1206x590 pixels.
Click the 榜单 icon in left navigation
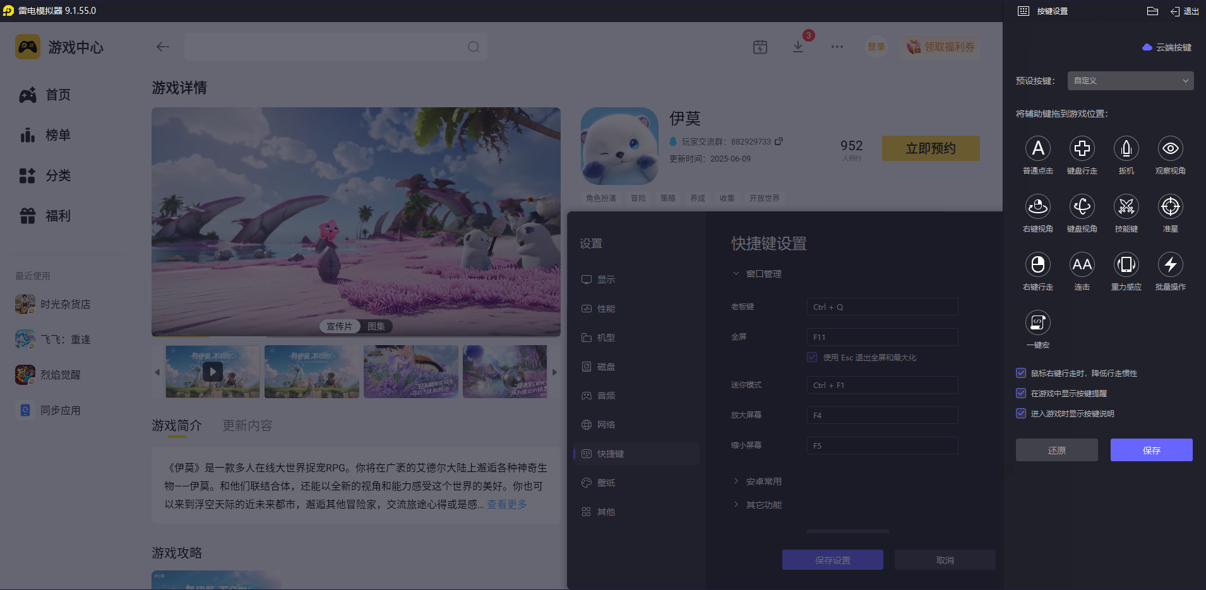(28, 135)
